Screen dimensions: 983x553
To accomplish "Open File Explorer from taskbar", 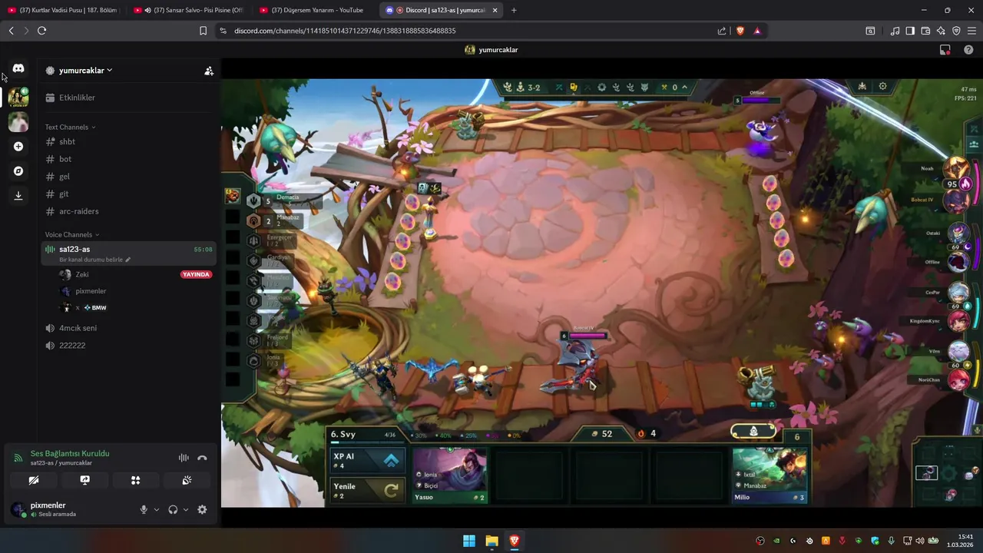I will click(491, 541).
